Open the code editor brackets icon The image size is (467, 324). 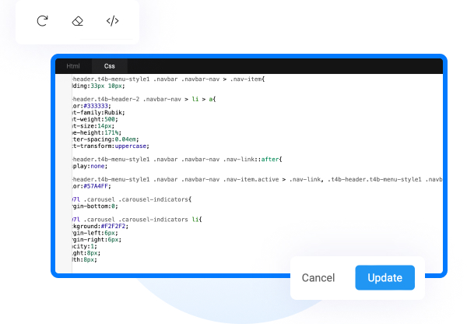[x=113, y=21]
